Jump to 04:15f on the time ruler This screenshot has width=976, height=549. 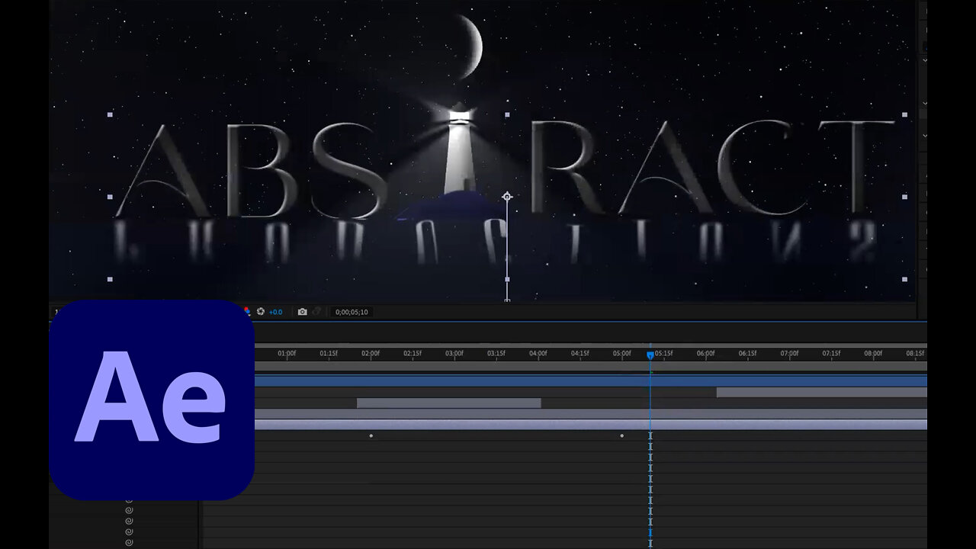579,353
